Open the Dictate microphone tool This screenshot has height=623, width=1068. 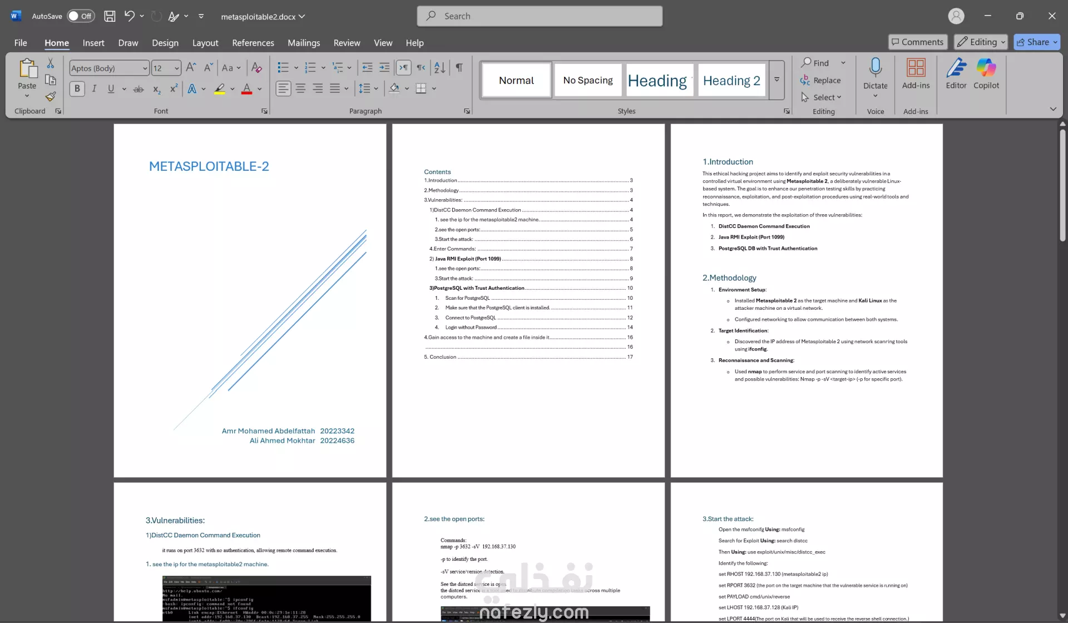coord(875,68)
